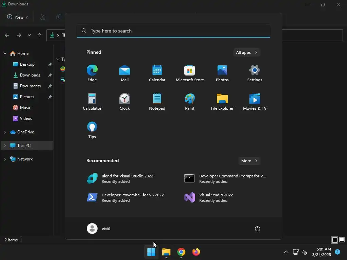Viewport: 347px width, 260px height.
Task: Show hidden system tray icons
Action: tap(286, 252)
